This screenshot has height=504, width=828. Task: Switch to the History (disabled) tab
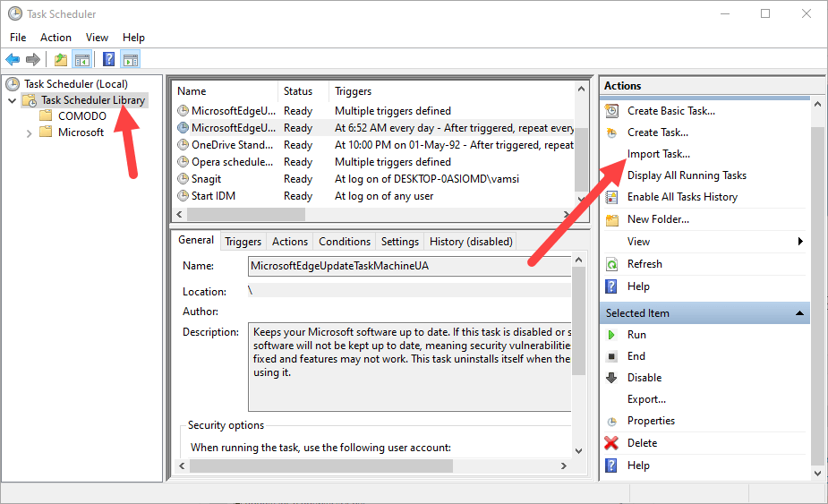tap(471, 242)
